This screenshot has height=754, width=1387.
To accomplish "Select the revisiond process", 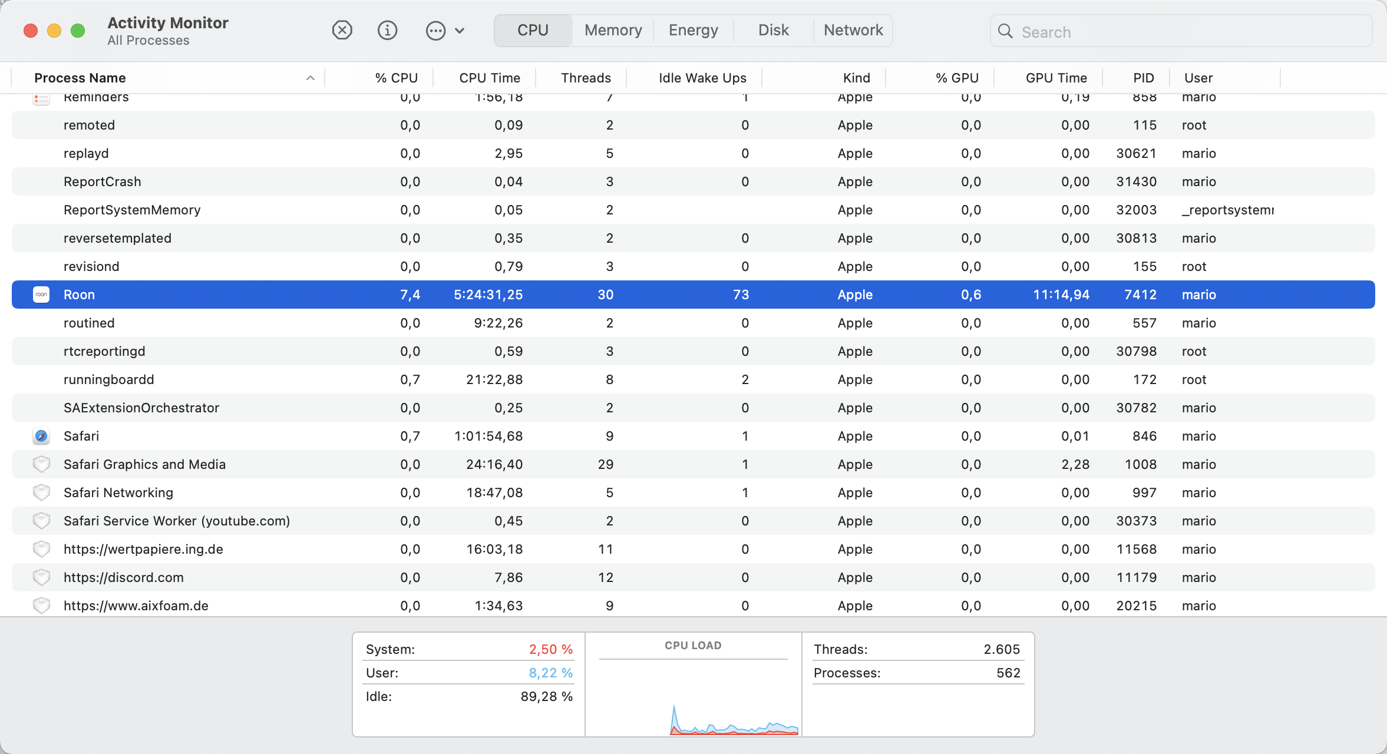I will click(x=91, y=266).
